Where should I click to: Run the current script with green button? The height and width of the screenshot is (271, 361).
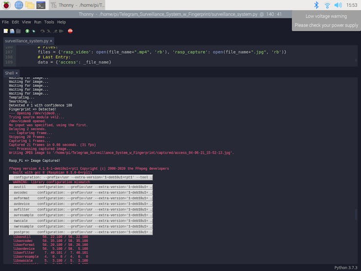tap(27, 31)
